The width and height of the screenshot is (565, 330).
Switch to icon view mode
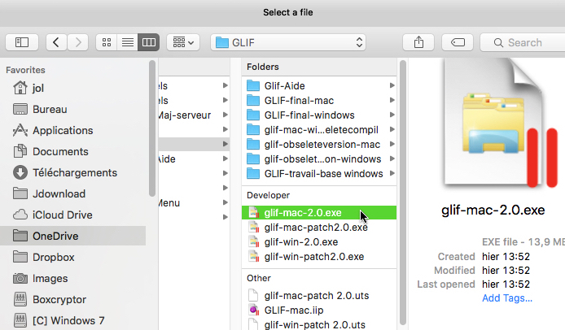[x=107, y=42]
